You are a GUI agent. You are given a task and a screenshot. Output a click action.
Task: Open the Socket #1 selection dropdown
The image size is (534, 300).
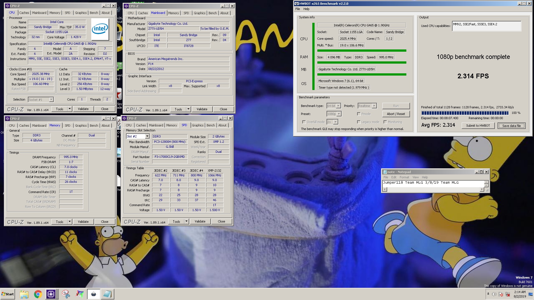point(51,99)
